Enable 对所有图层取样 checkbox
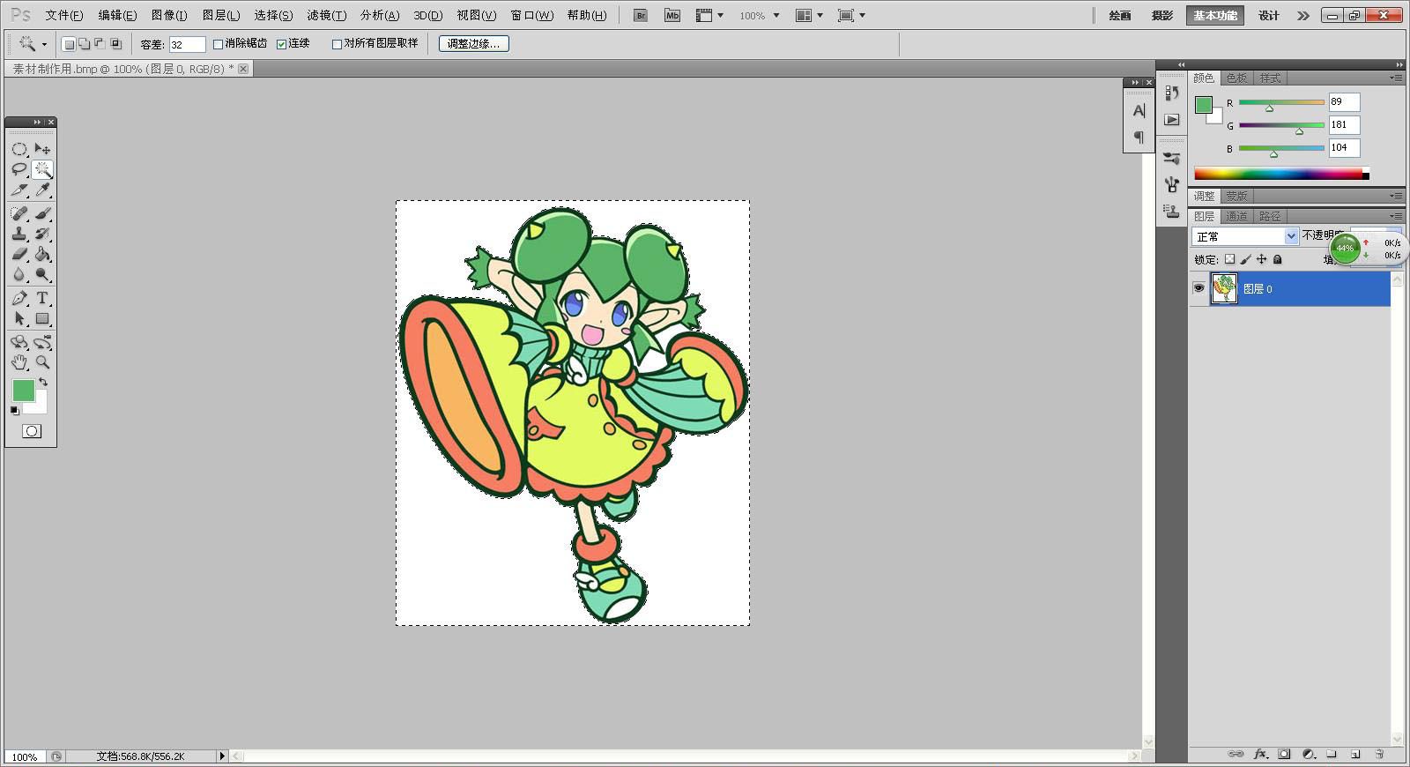1410x767 pixels. pyautogui.click(x=337, y=44)
